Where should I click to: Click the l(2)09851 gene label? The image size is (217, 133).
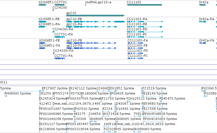click(x=46, y=2)
